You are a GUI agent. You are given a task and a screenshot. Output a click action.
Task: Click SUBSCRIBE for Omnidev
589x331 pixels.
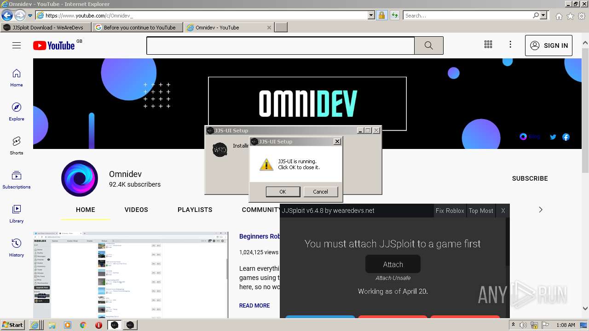(x=530, y=178)
